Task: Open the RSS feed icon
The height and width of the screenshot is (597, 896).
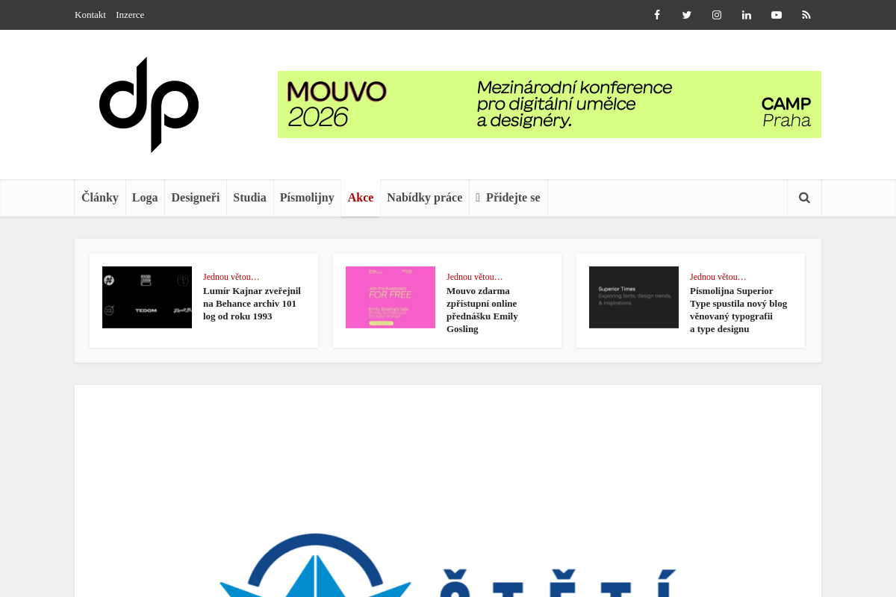Action: pyautogui.click(x=806, y=15)
